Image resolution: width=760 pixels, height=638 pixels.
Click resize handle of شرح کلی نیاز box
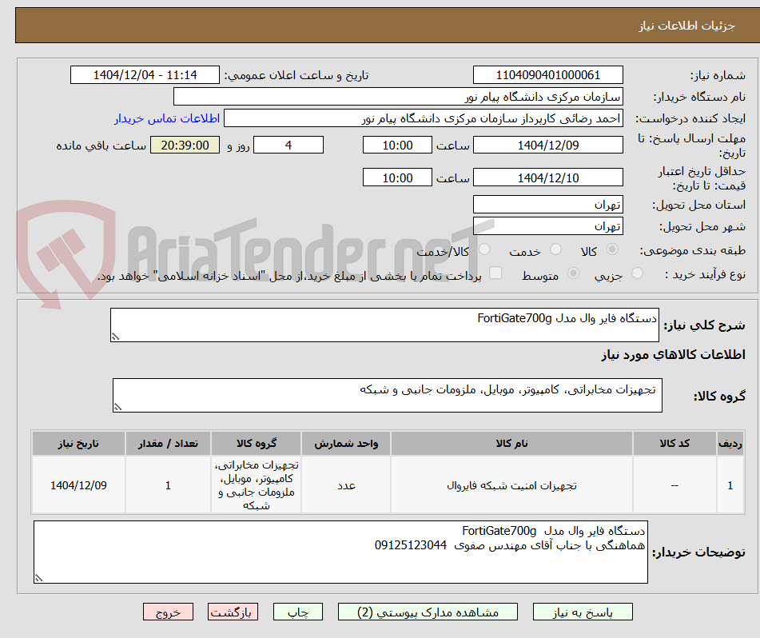(115, 337)
